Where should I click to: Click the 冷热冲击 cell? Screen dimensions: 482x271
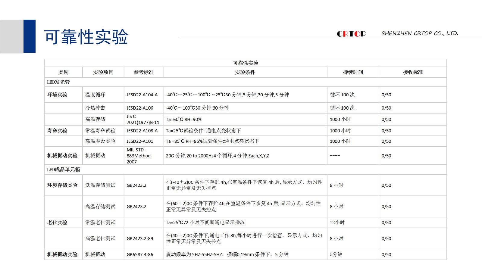pos(103,108)
